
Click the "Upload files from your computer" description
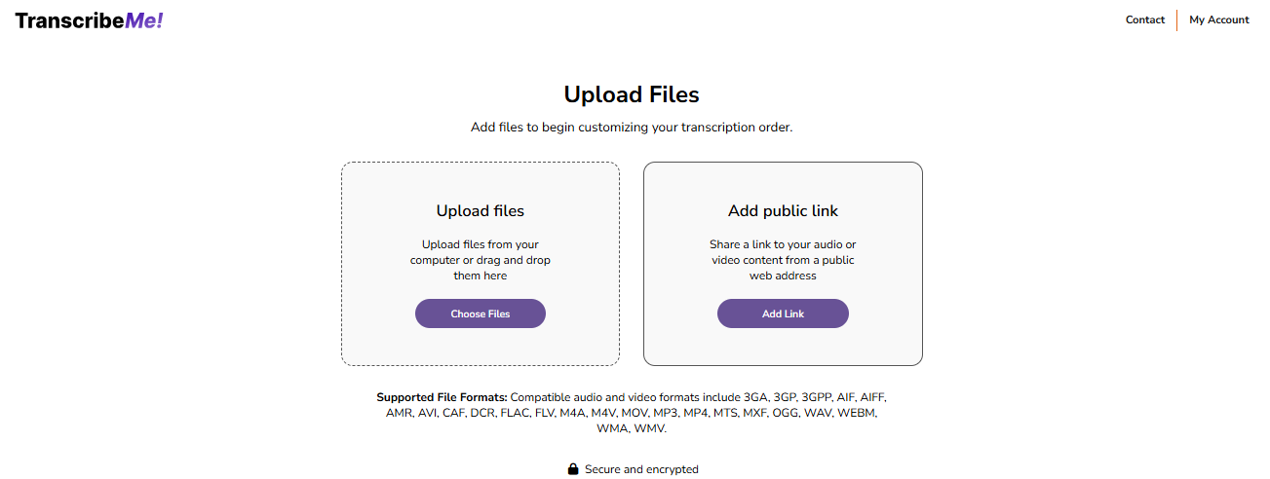pos(481,260)
